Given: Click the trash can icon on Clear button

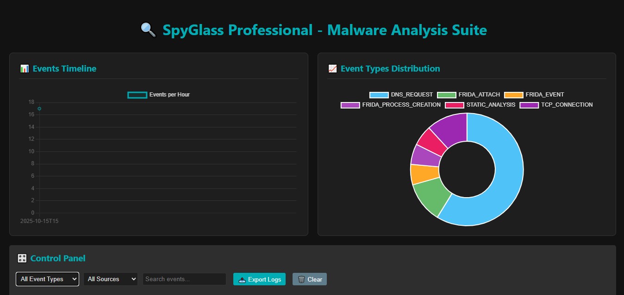Looking at the screenshot, I should pos(301,279).
